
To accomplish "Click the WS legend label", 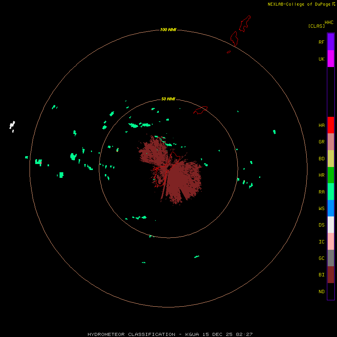I will (x=321, y=208).
